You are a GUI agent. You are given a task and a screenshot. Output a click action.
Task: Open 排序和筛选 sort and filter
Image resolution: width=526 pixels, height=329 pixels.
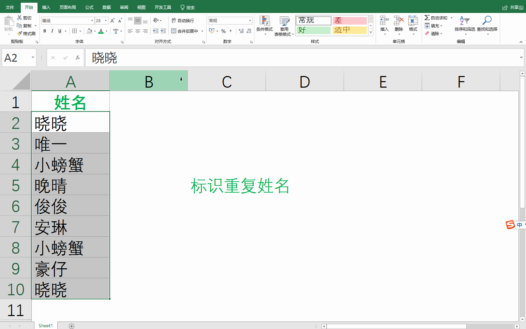(x=464, y=24)
